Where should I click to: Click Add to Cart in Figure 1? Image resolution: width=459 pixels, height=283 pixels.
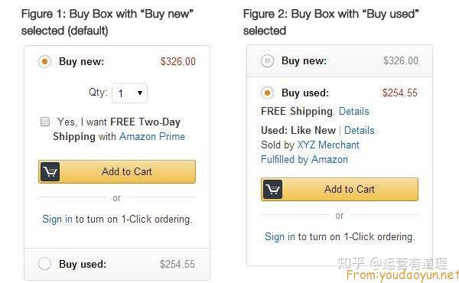click(117, 172)
